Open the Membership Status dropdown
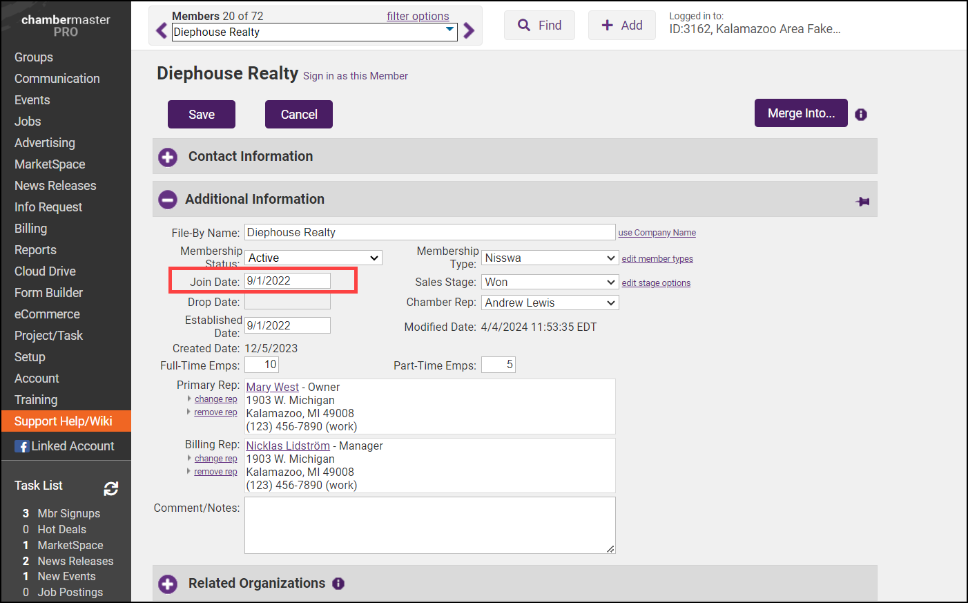Screen dimensions: 968x603 (313, 258)
